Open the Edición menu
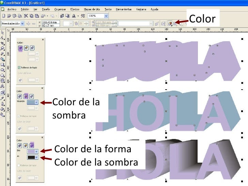The width and height of the screenshot is (248, 186). click(25, 9)
